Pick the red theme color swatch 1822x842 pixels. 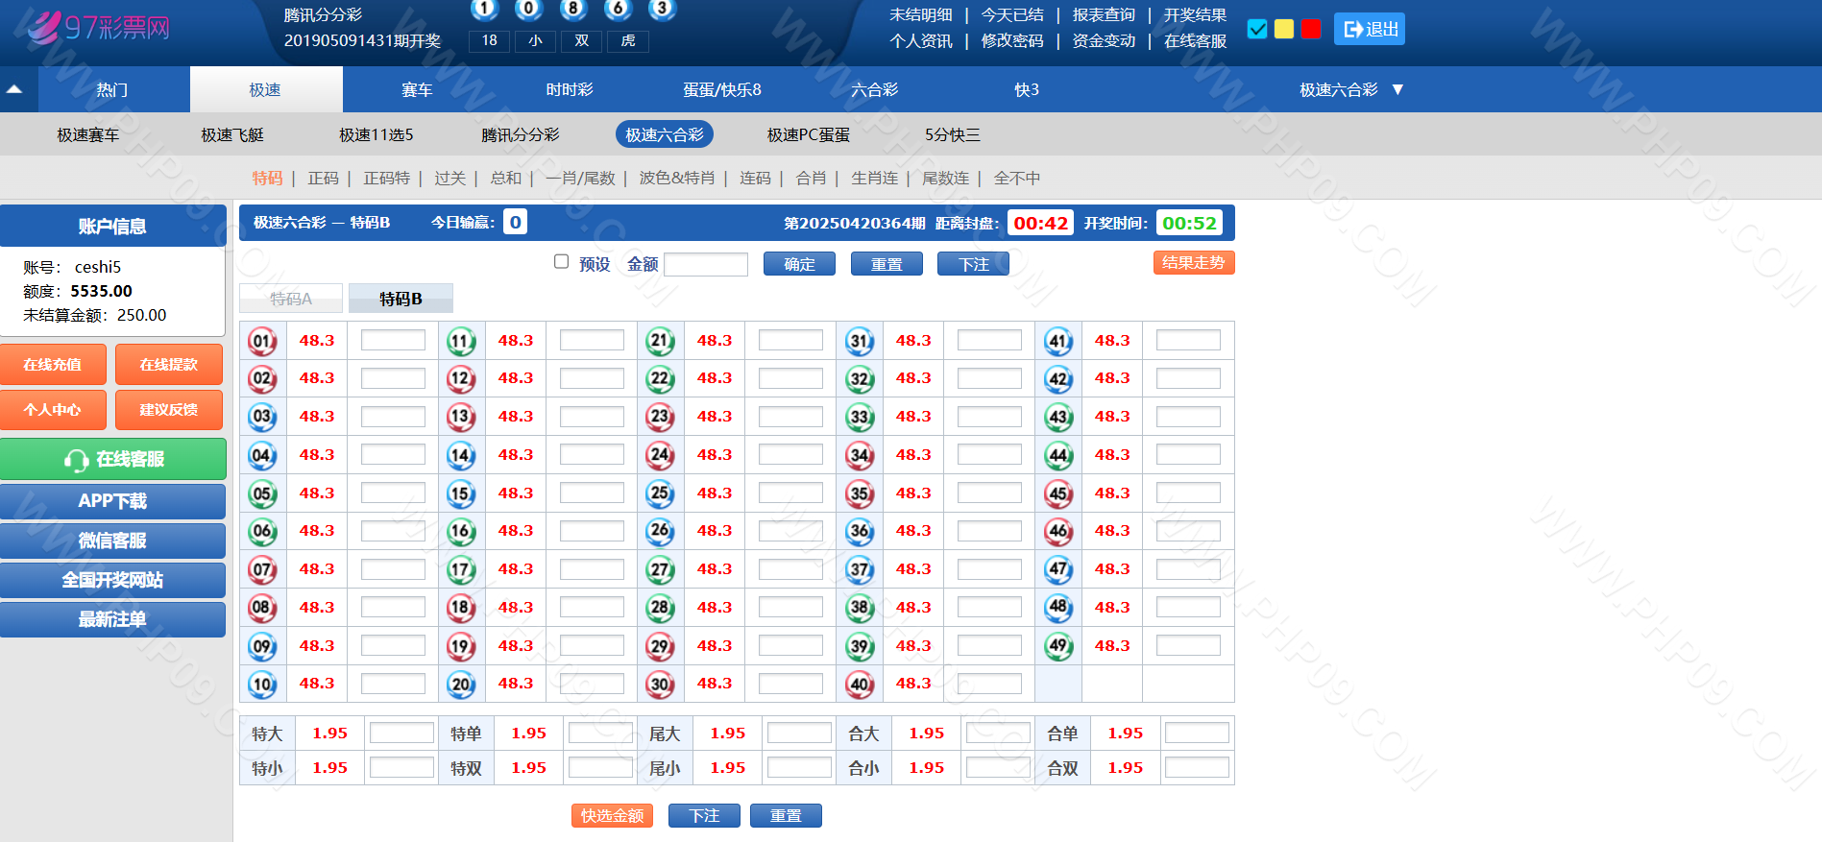point(1311,29)
